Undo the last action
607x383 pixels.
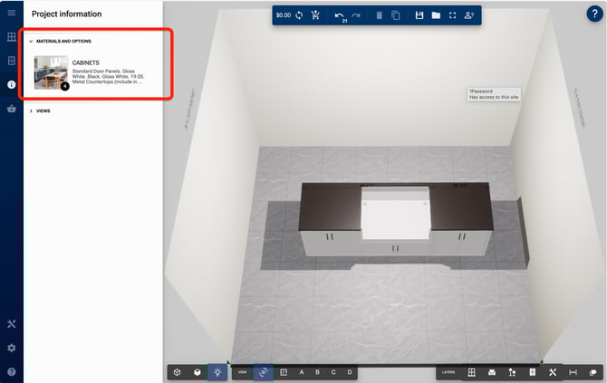(339, 14)
